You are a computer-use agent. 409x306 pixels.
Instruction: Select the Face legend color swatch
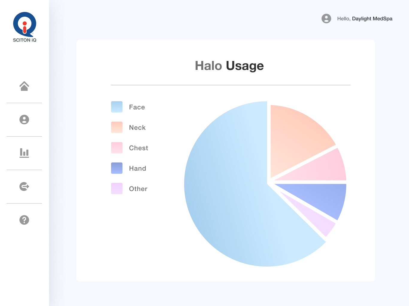click(117, 107)
